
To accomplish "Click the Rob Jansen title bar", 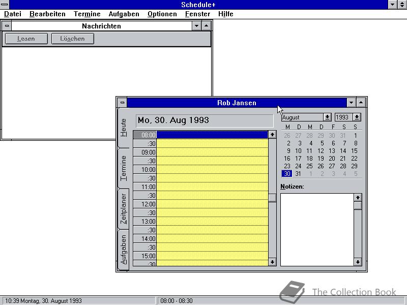I will pyautogui.click(x=237, y=103).
